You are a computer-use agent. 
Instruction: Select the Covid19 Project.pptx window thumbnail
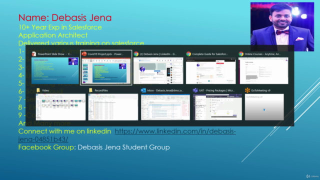pyautogui.click(x=106, y=70)
